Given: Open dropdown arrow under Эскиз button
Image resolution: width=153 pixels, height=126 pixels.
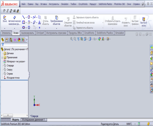Looking at the screenshot, I should click(x=5, y=28).
